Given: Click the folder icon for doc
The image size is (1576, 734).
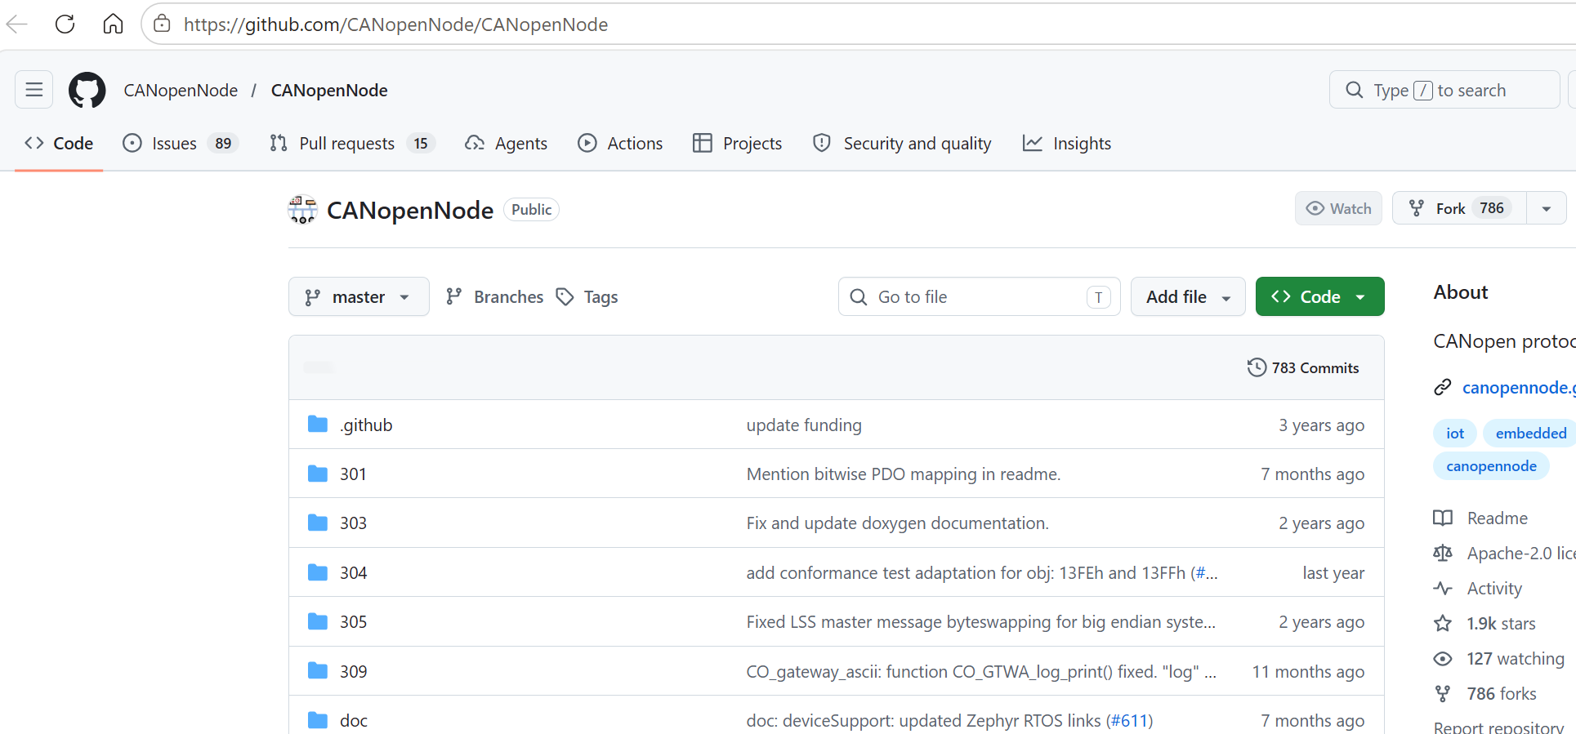Looking at the screenshot, I should [x=318, y=720].
